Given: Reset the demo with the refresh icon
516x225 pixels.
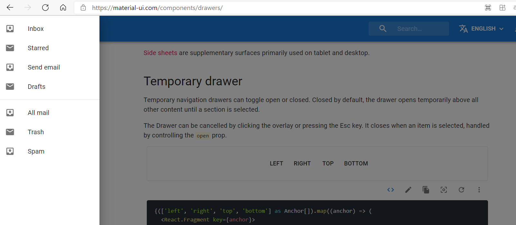Looking at the screenshot, I should [x=461, y=190].
